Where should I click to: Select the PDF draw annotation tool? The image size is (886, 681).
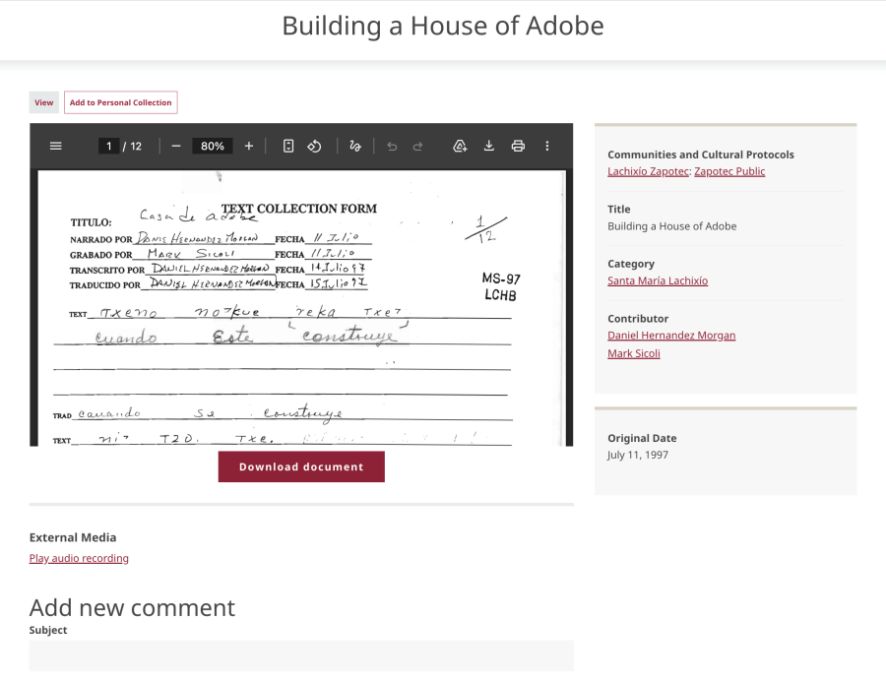coord(354,147)
